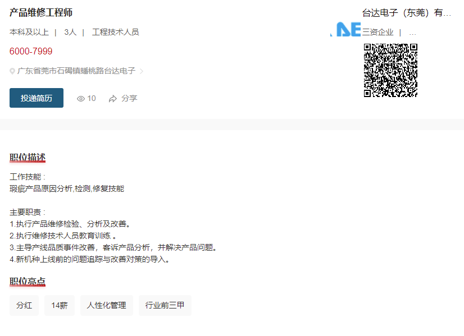This screenshot has height=336, width=464.
Task: Click the eye views icon
Action: point(81,99)
